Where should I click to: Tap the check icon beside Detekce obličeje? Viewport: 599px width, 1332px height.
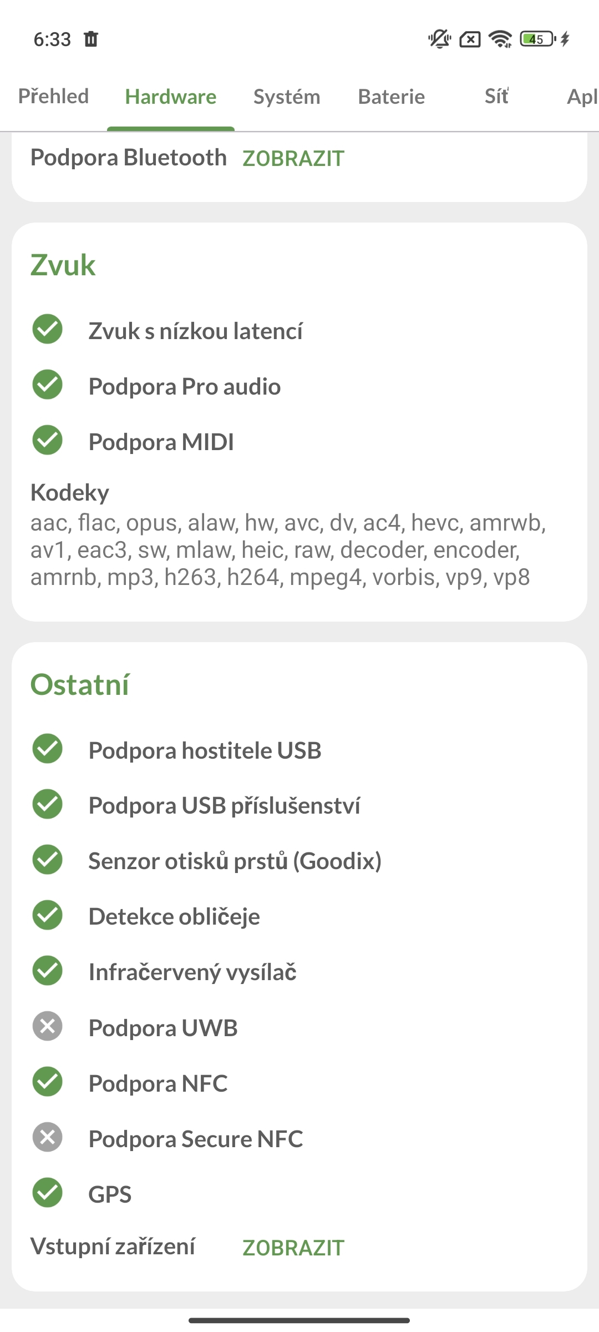[x=48, y=915]
